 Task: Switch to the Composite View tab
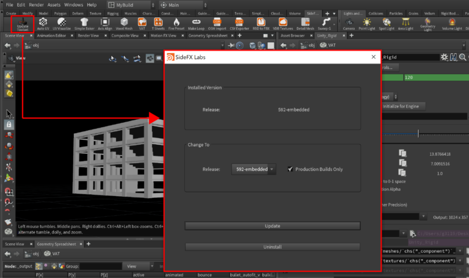[125, 35]
